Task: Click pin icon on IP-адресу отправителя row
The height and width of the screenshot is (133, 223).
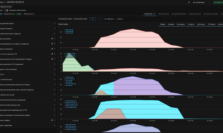Action: click(52, 44)
